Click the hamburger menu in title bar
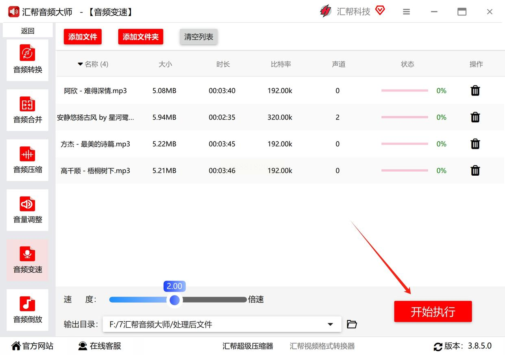The height and width of the screenshot is (355, 505). (406, 12)
